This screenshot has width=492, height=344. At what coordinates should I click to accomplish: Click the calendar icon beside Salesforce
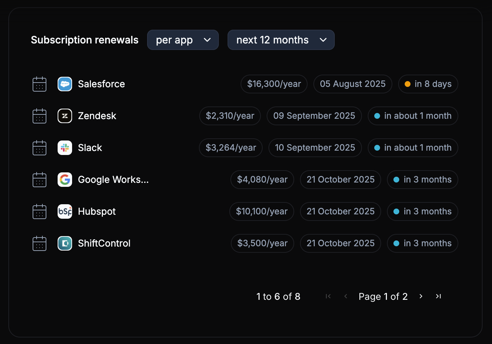tap(39, 84)
